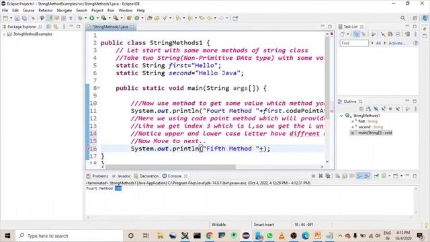Click the Next Annotation toolbar icon
Screen dimensions: 430x242
[178, 18]
